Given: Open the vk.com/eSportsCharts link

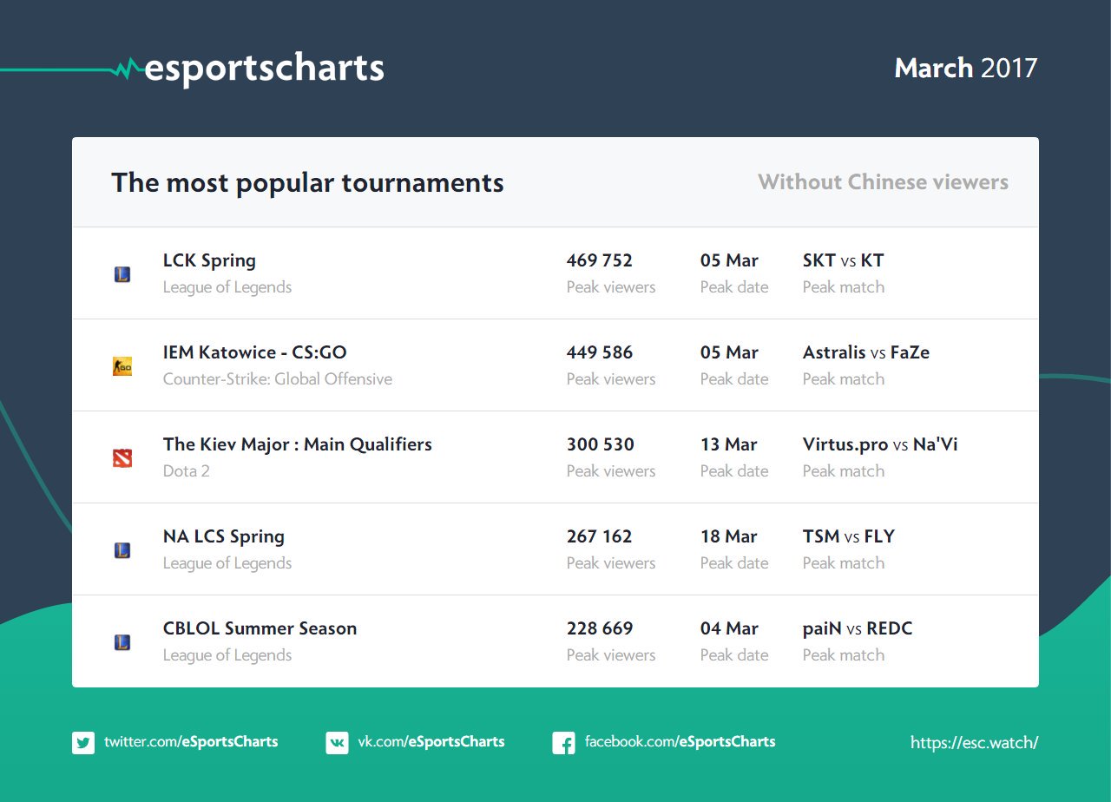Looking at the screenshot, I should click(x=431, y=742).
